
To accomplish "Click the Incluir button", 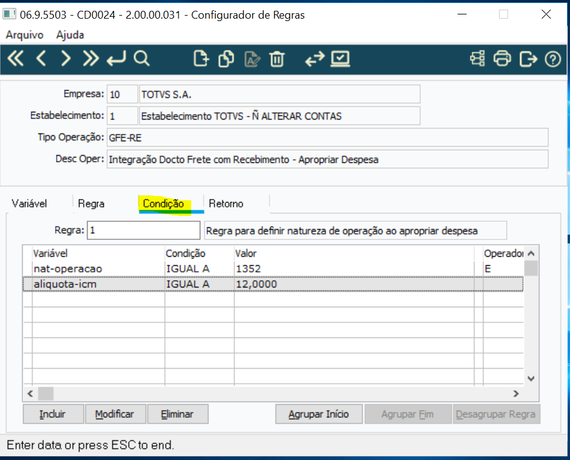I will [x=52, y=414].
